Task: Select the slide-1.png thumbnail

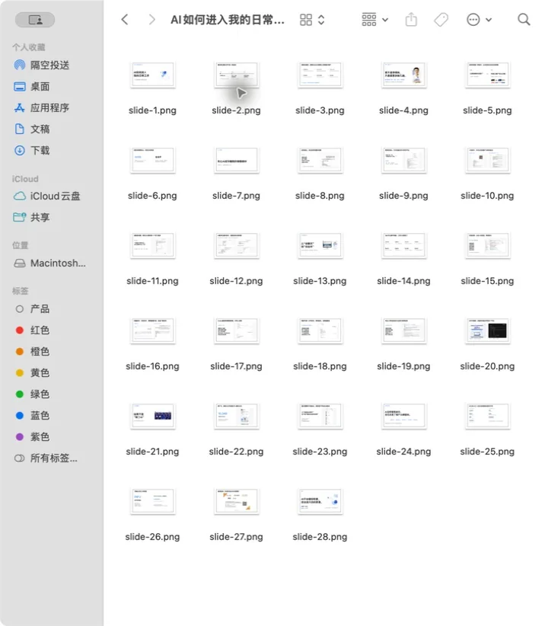Action: pyautogui.click(x=152, y=75)
